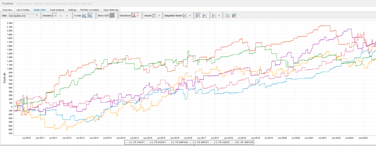This screenshot has height=146, width=376.
Task: Expand the Drawdown dropdown arrow
Action: tap(138, 15)
